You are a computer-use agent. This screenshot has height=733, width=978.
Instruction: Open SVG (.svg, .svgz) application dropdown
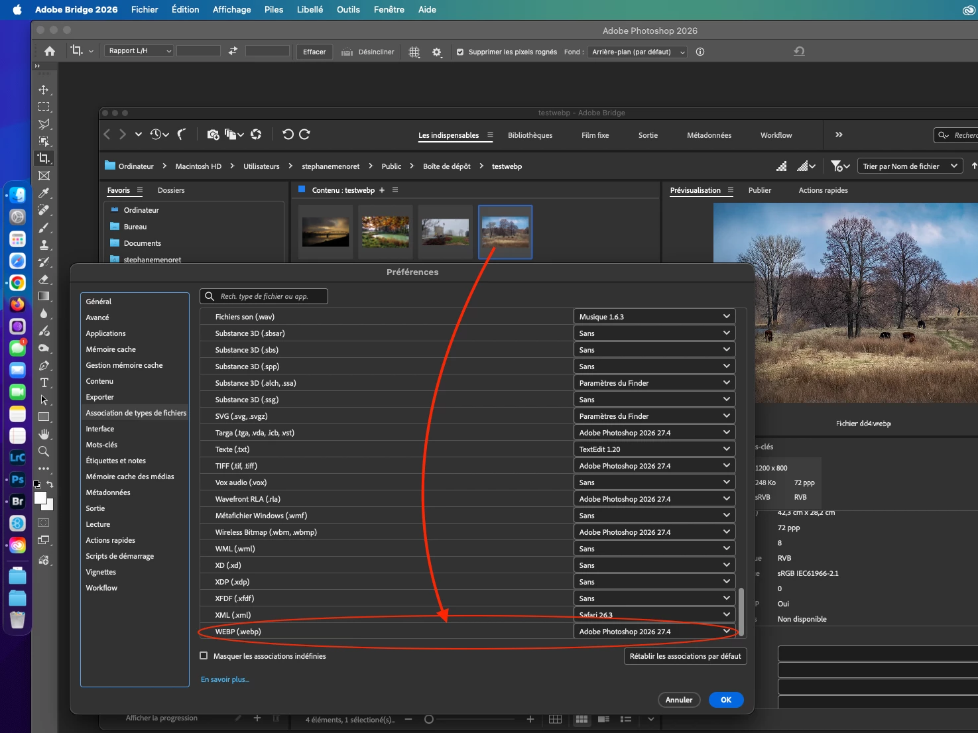pos(654,416)
